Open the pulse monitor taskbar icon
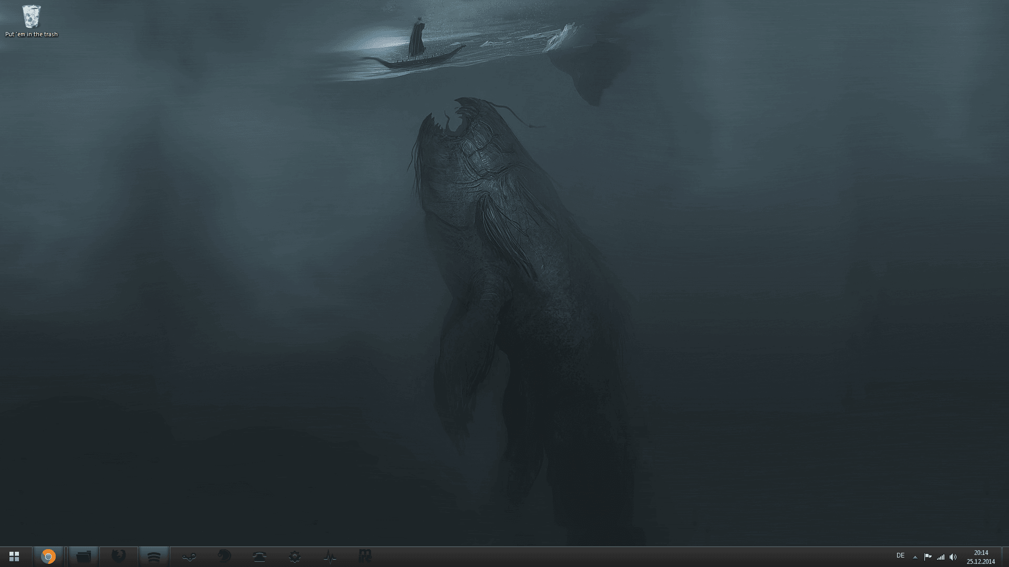 (330, 556)
